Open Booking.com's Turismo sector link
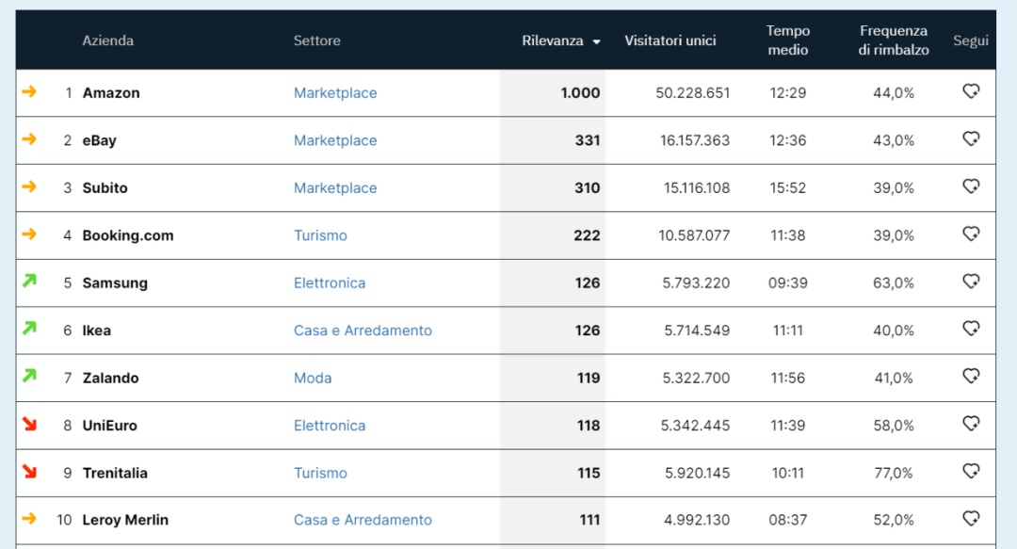The height and width of the screenshot is (549, 1017). [x=320, y=234]
